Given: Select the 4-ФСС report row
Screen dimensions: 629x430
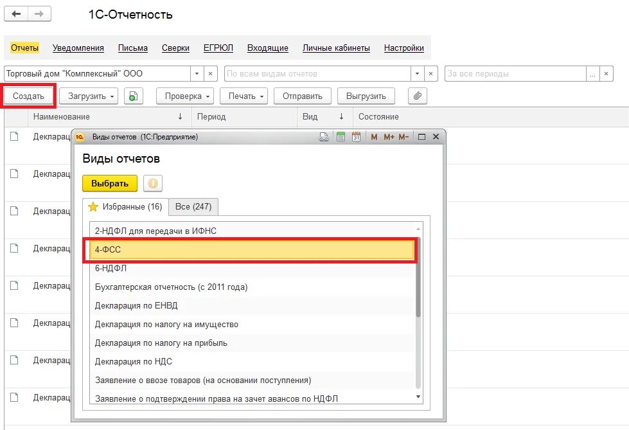Looking at the screenshot, I should 252,250.
